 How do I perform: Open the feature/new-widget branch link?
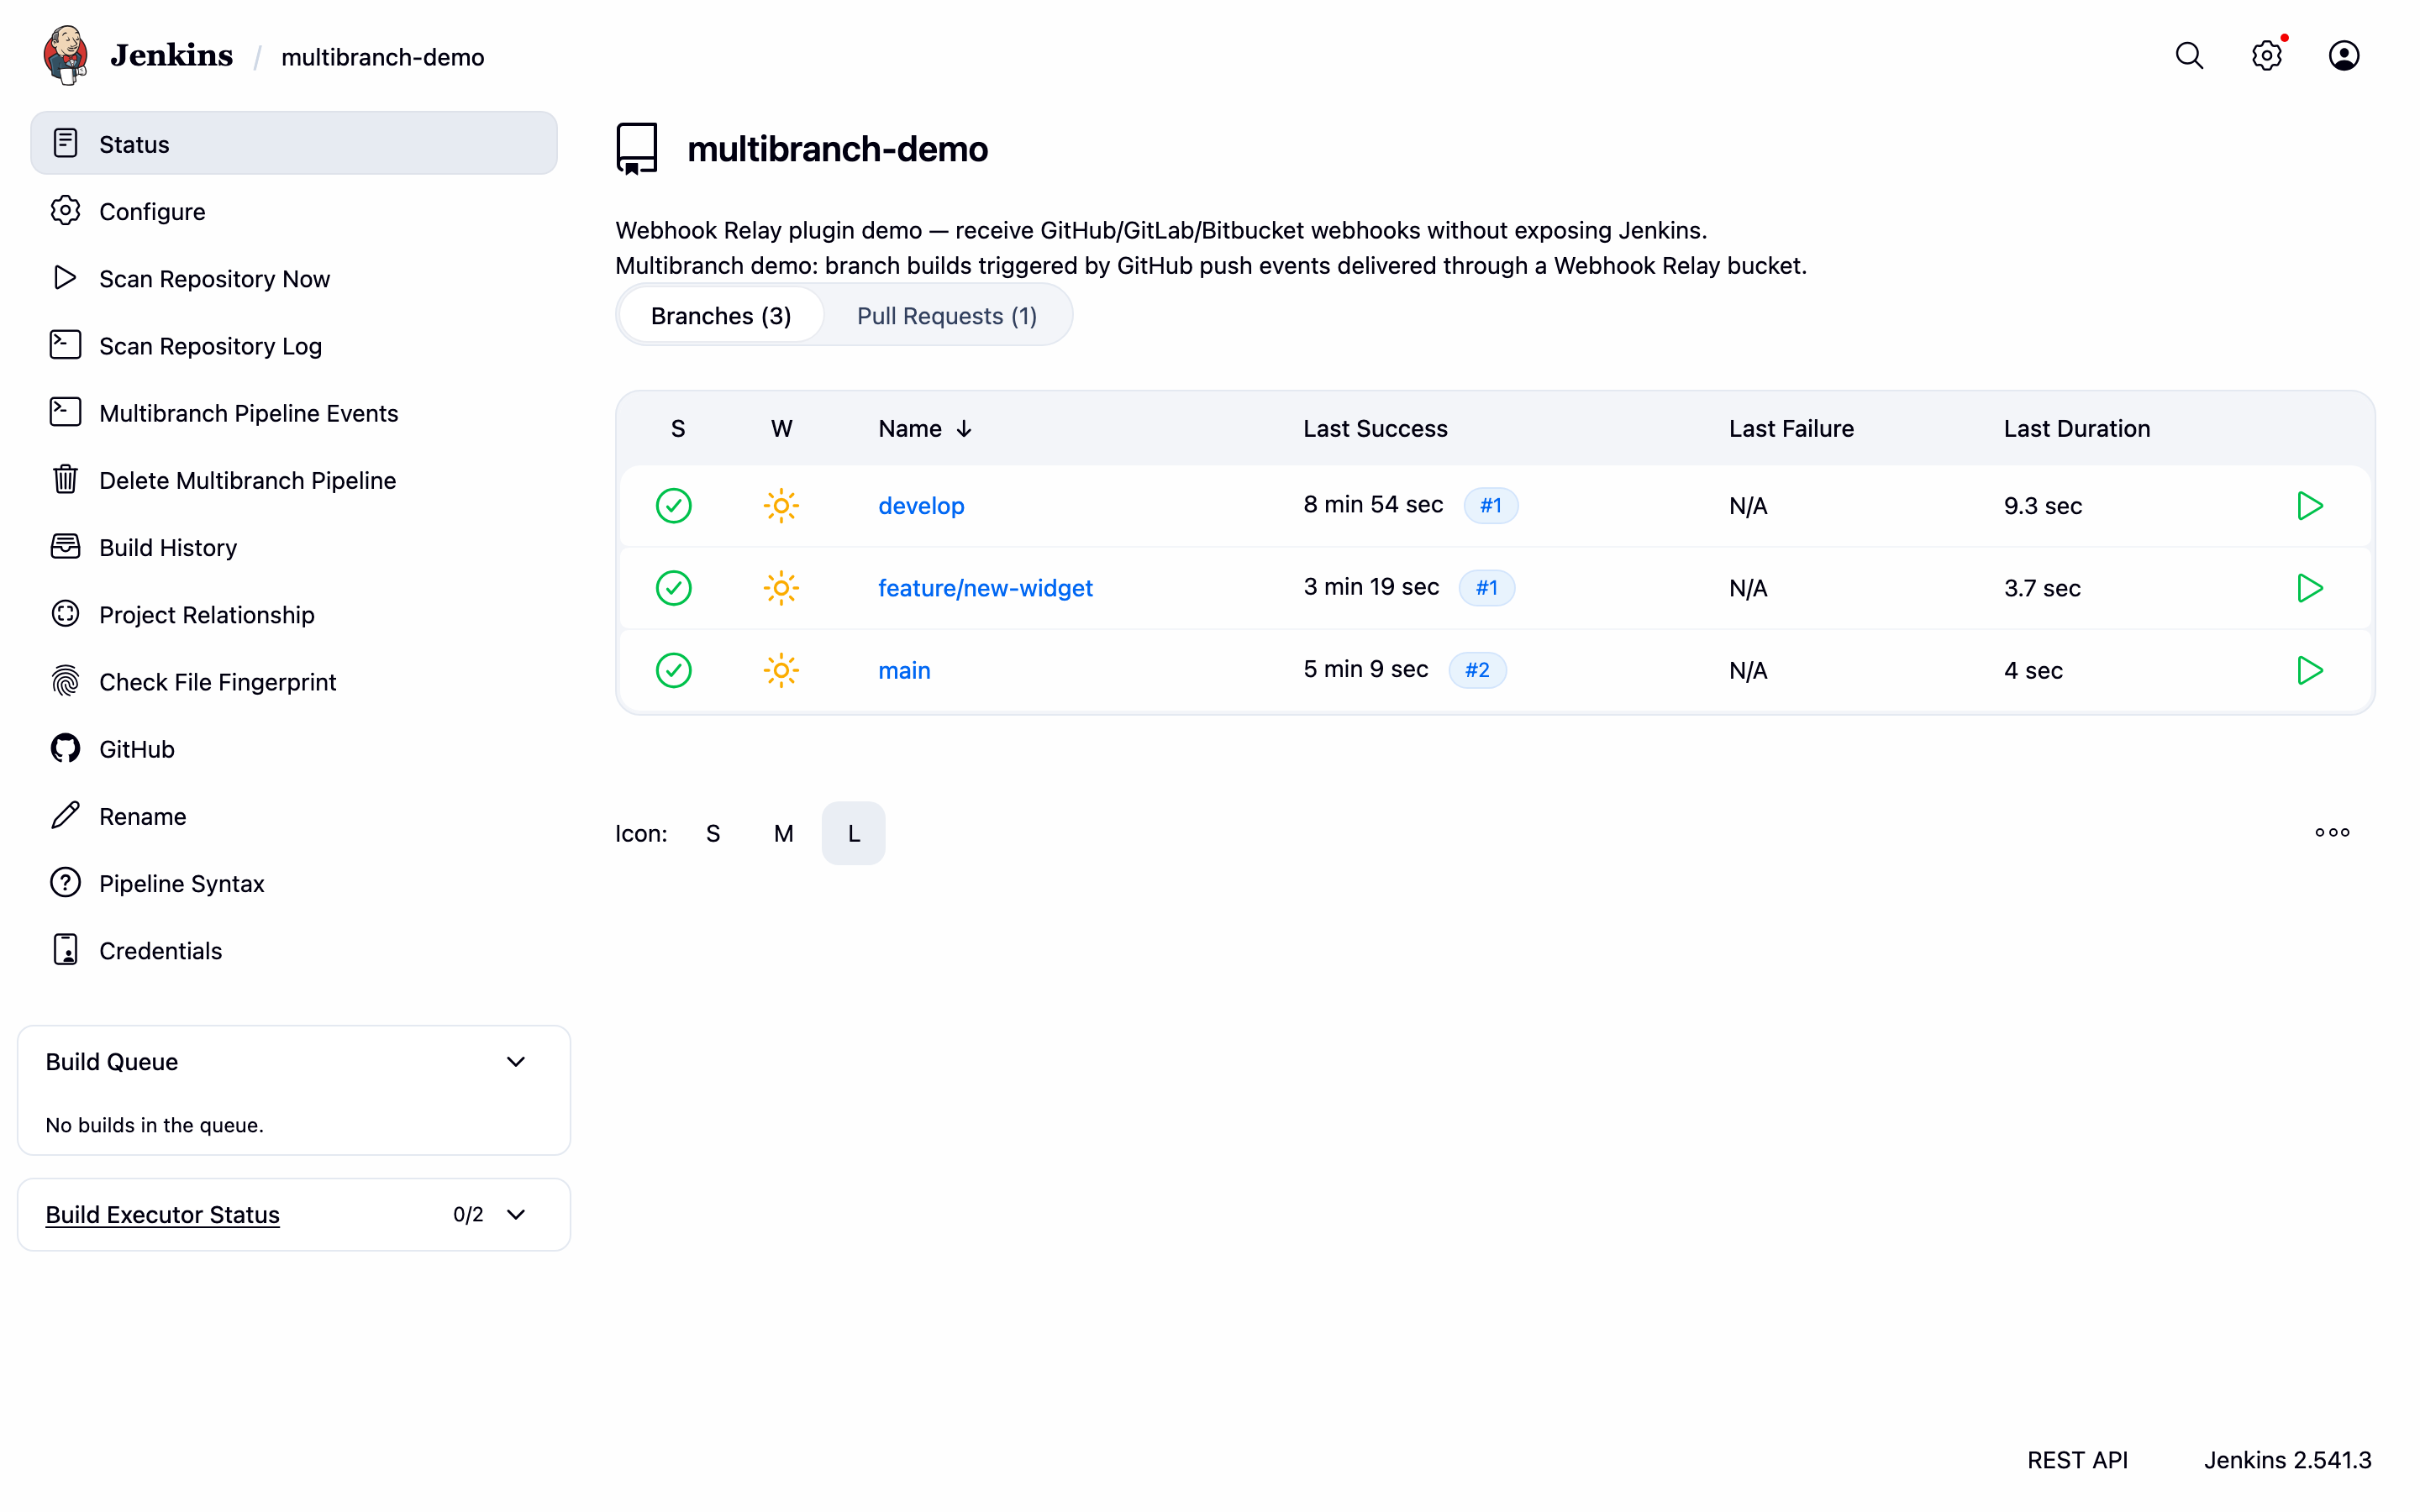[985, 588]
